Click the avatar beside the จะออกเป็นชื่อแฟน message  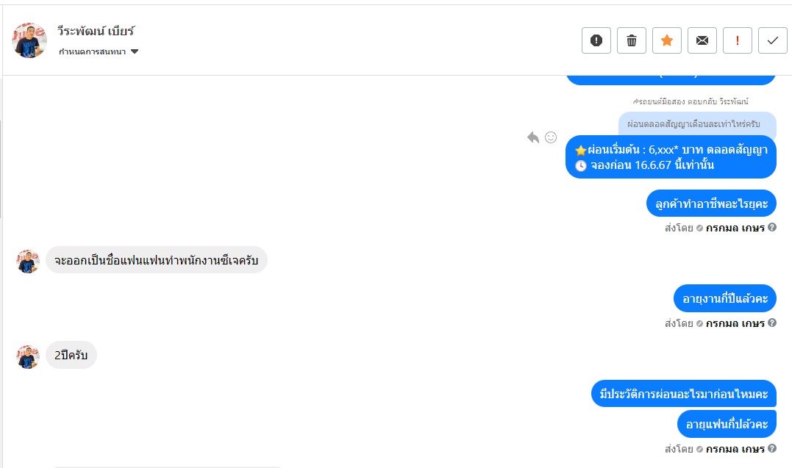coord(28,261)
